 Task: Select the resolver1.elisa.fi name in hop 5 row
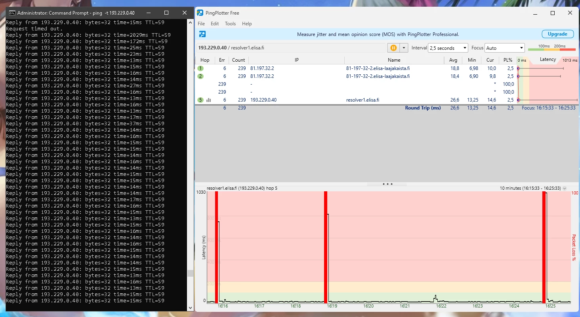coord(362,100)
